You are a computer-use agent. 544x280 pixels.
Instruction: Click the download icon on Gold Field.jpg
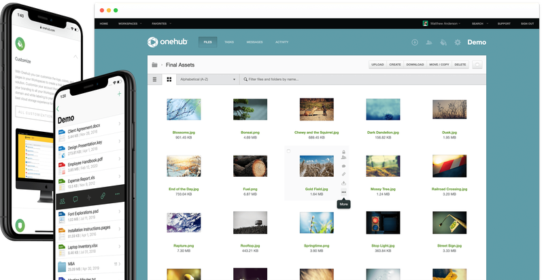(x=343, y=183)
